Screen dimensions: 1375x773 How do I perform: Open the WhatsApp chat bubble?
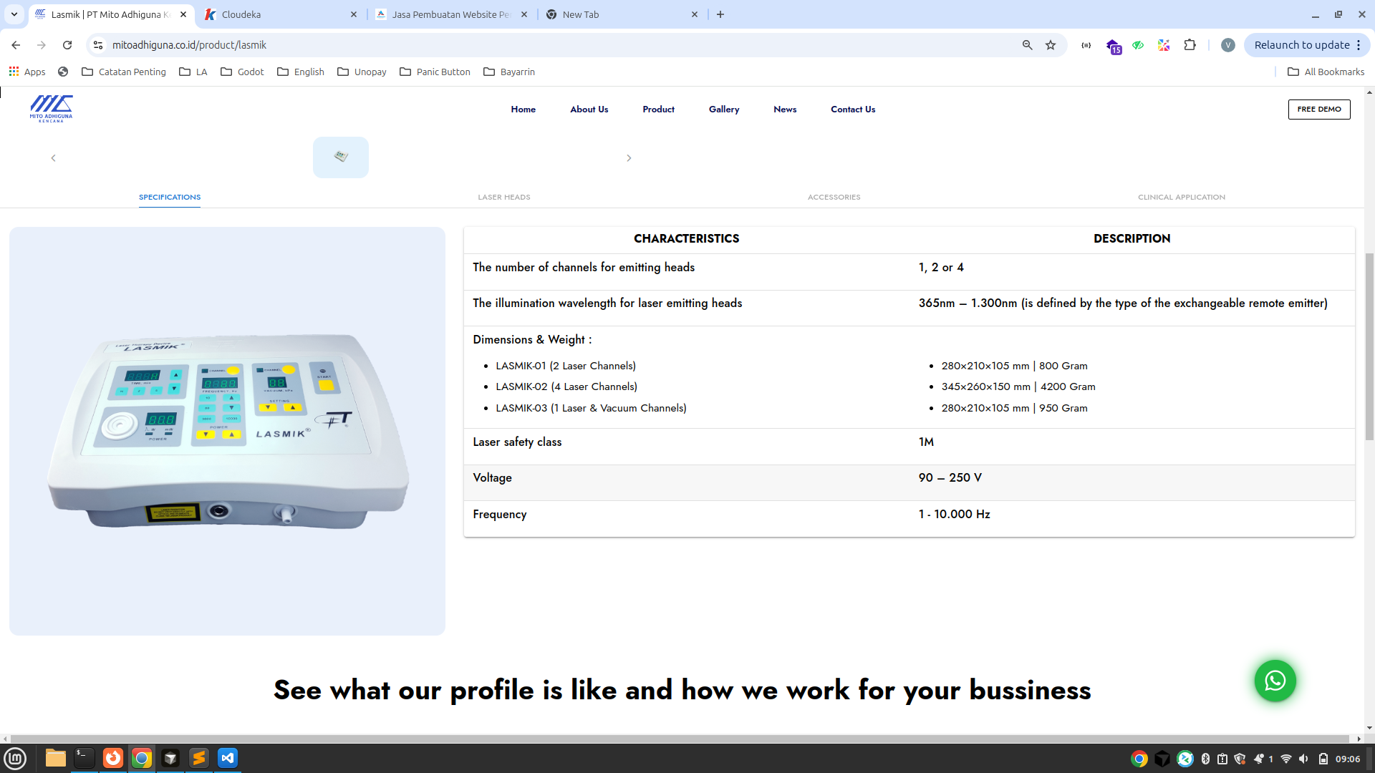pyautogui.click(x=1275, y=681)
